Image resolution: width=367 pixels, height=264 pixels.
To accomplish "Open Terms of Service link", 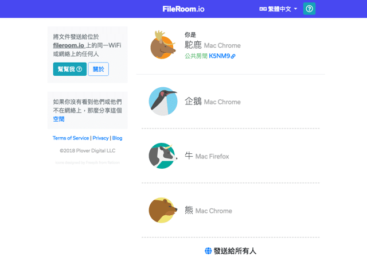I will [71, 138].
